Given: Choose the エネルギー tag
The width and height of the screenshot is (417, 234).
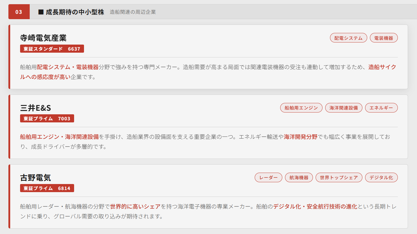Looking at the screenshot, I should (x=381, y=108).
